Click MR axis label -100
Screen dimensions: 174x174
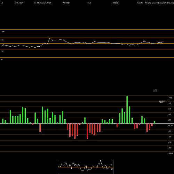click(x=171, y=153)
